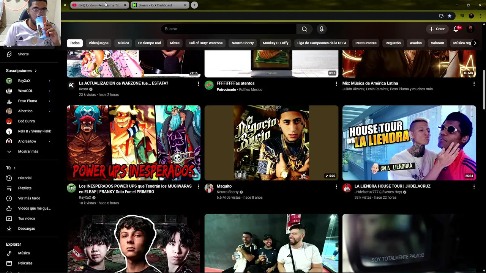This screenshot has width=486, height=273.
Task: Select the Valorant chip
Action: pos(437,43)
